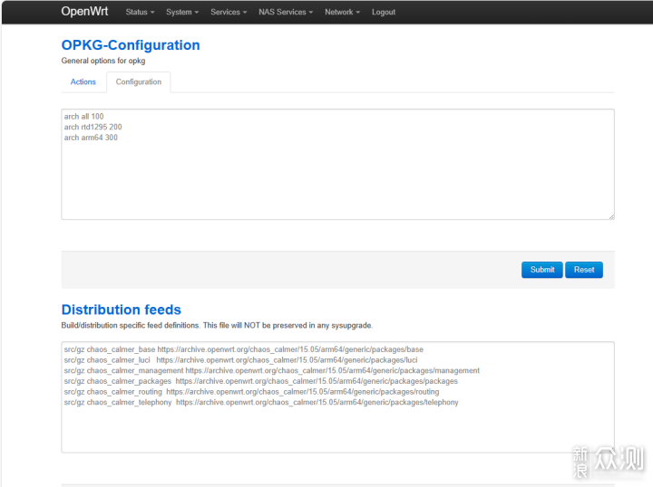This screenshot has height=487, width=653.
Task: Select the Configuration tab
Action: pos(139,81)
